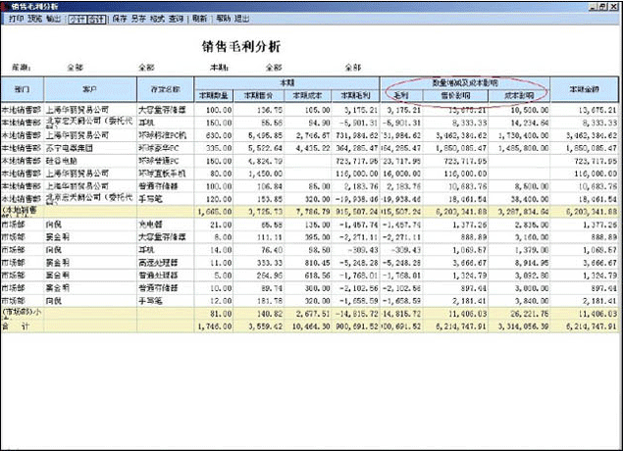Click the grand total gross profit 900,691.52

[x=355, y=326]
